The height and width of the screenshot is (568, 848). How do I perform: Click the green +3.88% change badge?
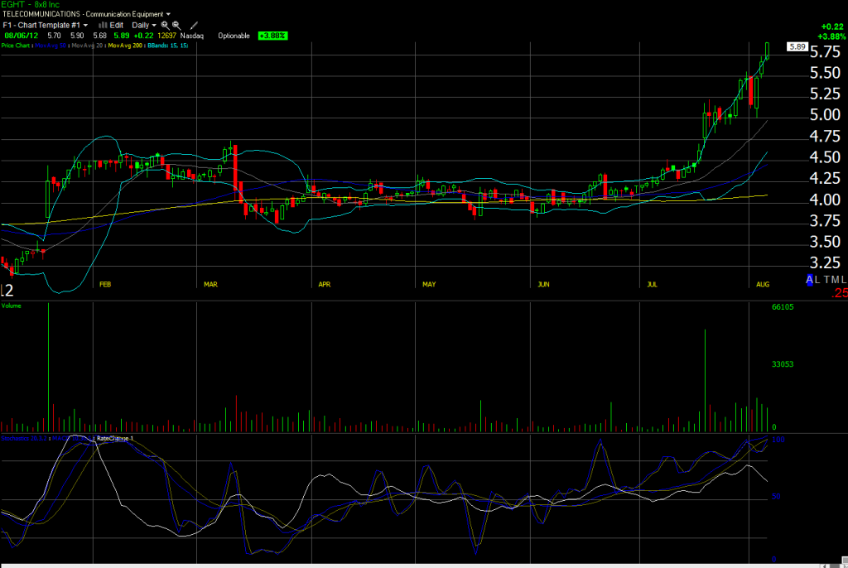click(272, 36)
